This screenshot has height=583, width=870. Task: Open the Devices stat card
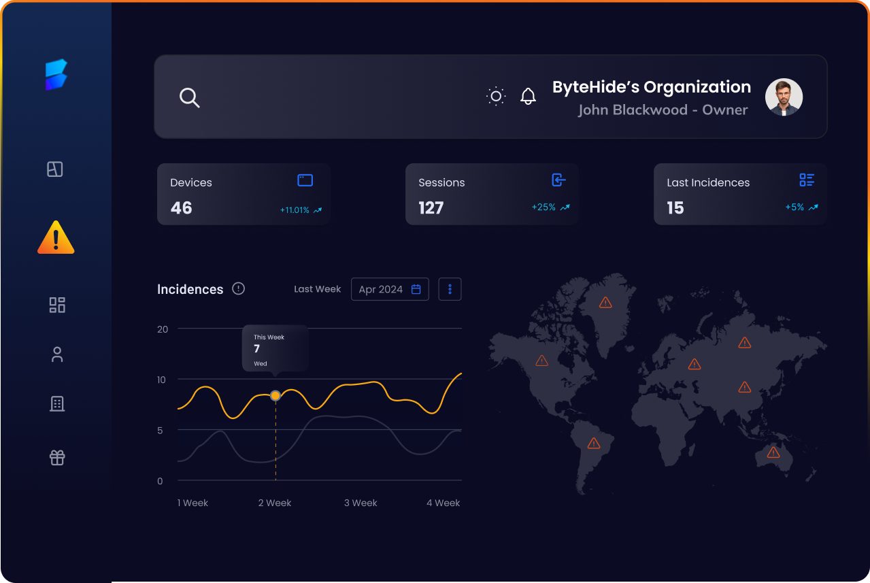pos(244,195)
